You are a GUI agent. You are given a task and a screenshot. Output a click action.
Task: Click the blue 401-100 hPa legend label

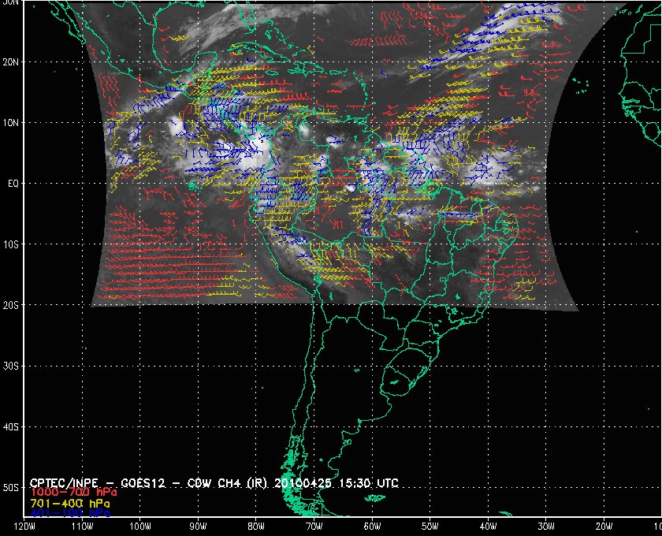[x=70, y=513]
